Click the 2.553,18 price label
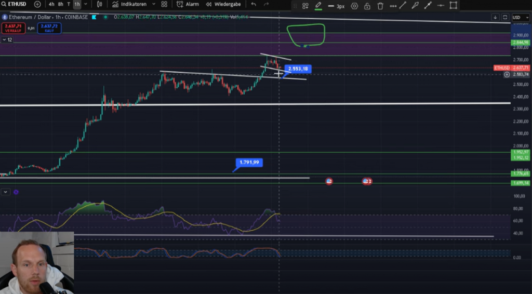 click(298, 69)
